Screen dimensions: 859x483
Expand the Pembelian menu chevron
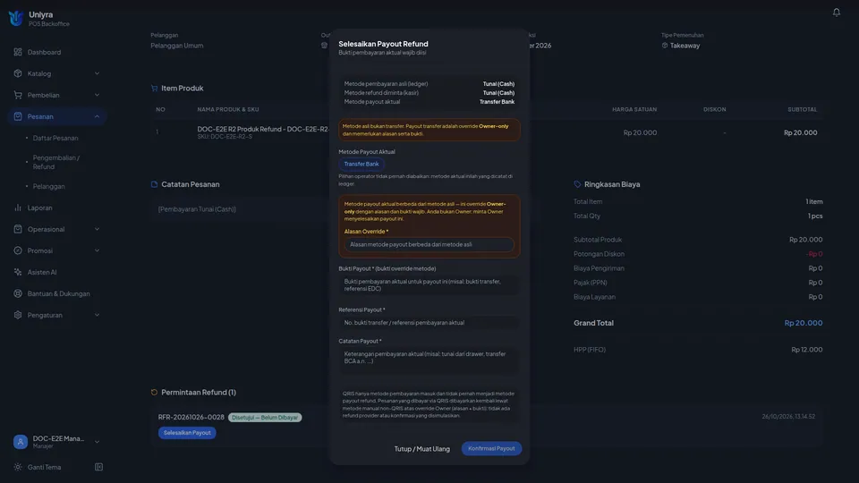tap(97, 95)
